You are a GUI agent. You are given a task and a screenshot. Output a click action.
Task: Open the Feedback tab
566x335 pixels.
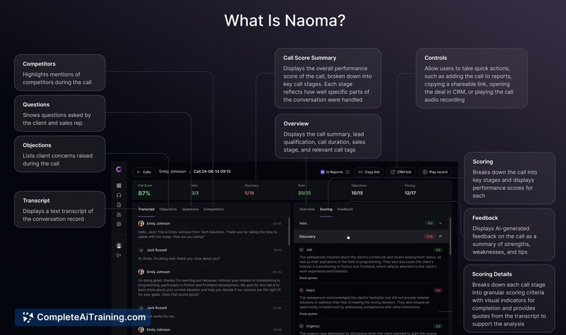[x=345, y=209]
